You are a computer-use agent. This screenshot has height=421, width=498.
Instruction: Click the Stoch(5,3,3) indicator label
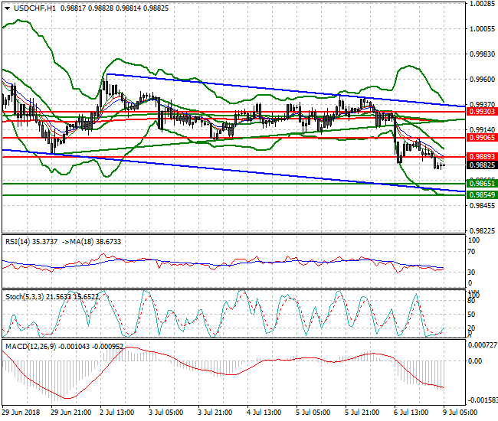[x=25, y=295]
